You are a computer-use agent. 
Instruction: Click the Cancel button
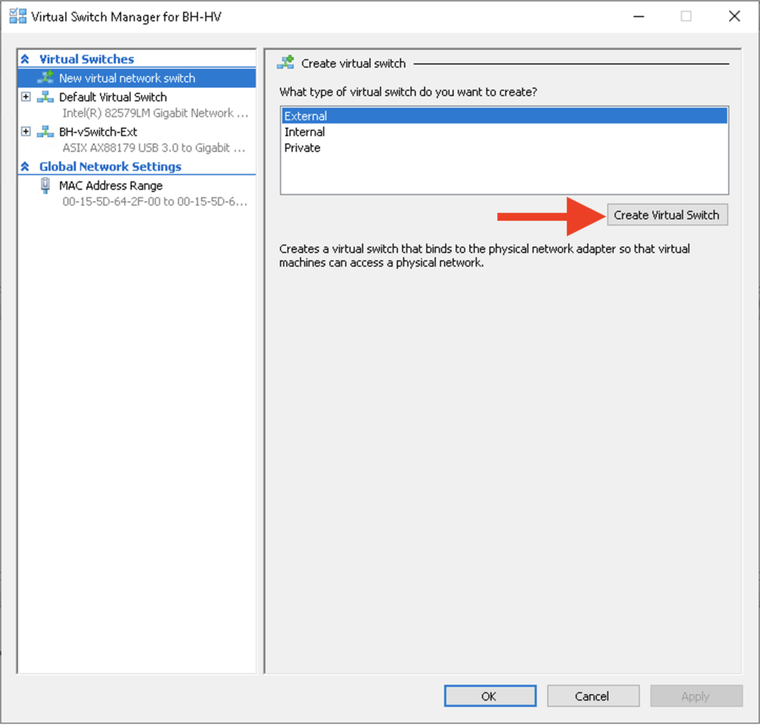[x=593, y=696]
